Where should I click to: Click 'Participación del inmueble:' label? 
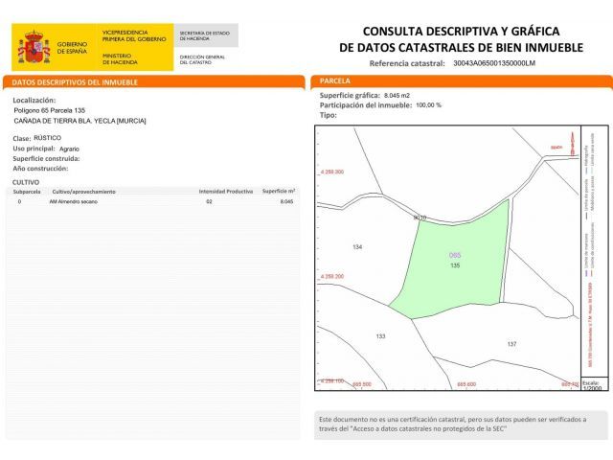pyautogui.click(x=366, y=105)
